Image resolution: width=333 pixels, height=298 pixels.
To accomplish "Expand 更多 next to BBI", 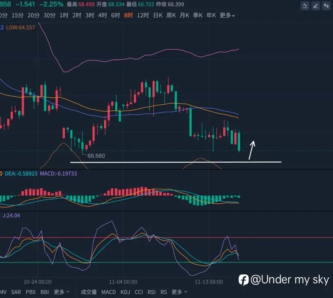I will [62, 292].
